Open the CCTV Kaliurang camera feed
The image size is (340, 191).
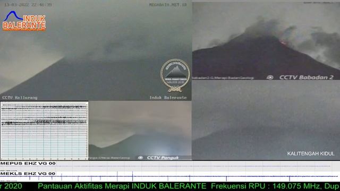[96, 50]
